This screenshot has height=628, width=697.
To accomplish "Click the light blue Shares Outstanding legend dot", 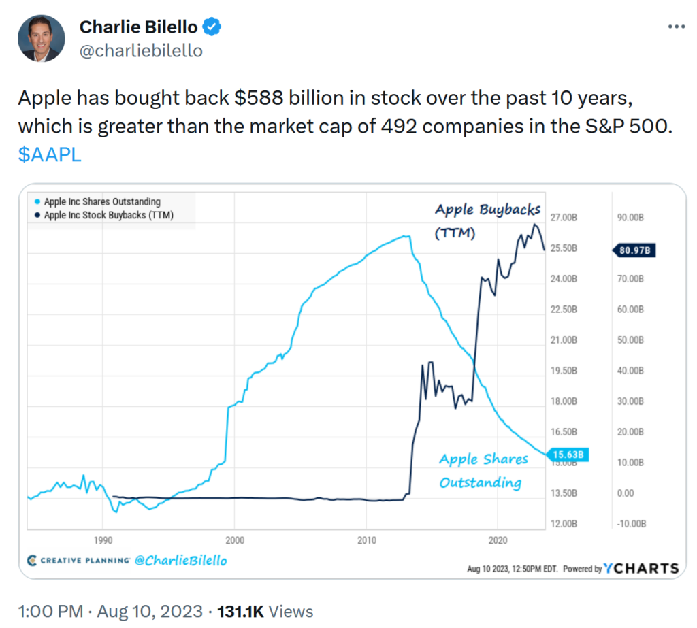I will pos(36,202).
